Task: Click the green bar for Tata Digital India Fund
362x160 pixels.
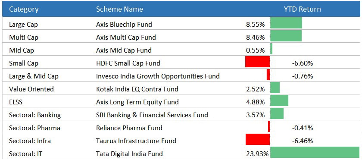Action: (315, 153)
